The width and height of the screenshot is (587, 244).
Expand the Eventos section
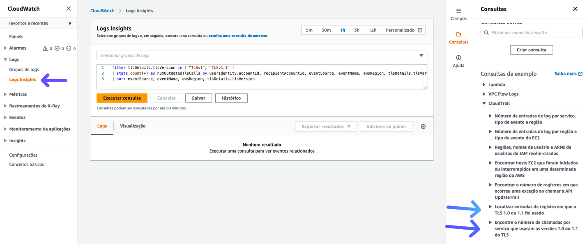5,117
